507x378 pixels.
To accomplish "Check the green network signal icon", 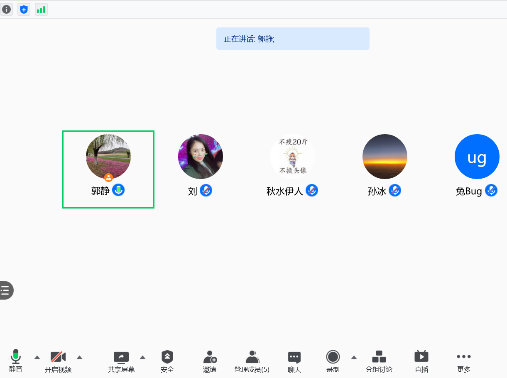I will (41, 9).
